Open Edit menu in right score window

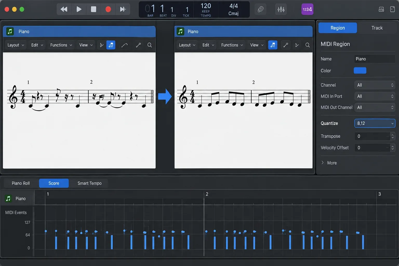pos(208,45)
